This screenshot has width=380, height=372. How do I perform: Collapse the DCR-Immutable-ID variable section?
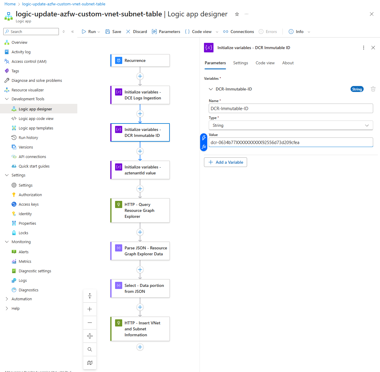pos(211,89)
